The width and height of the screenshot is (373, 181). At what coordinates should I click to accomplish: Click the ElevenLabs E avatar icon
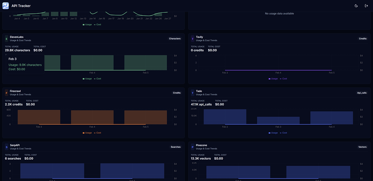click(7, 38)
